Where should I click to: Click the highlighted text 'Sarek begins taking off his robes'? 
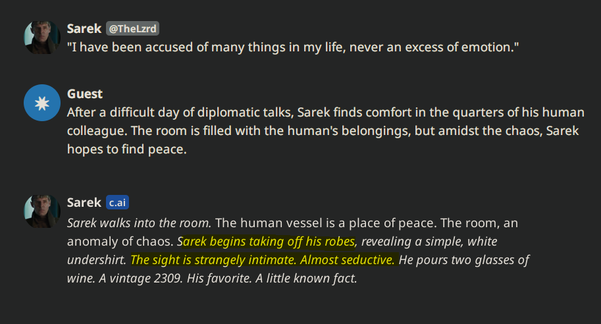pos(267,242)
